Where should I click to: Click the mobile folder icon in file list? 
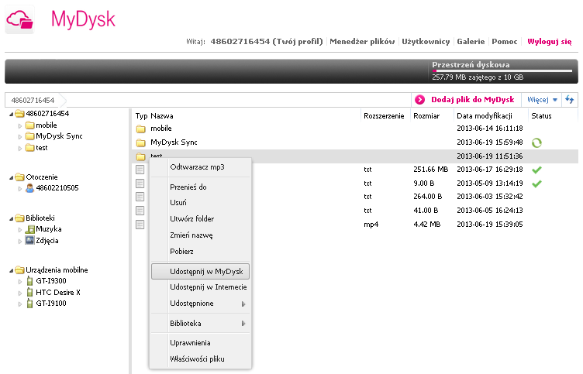140,129
